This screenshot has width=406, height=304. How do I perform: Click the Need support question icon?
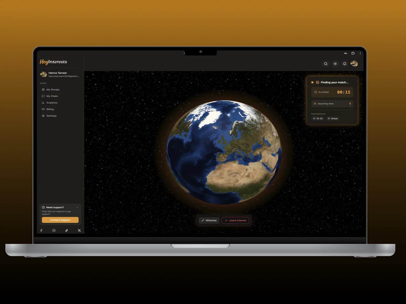(43, 207)
